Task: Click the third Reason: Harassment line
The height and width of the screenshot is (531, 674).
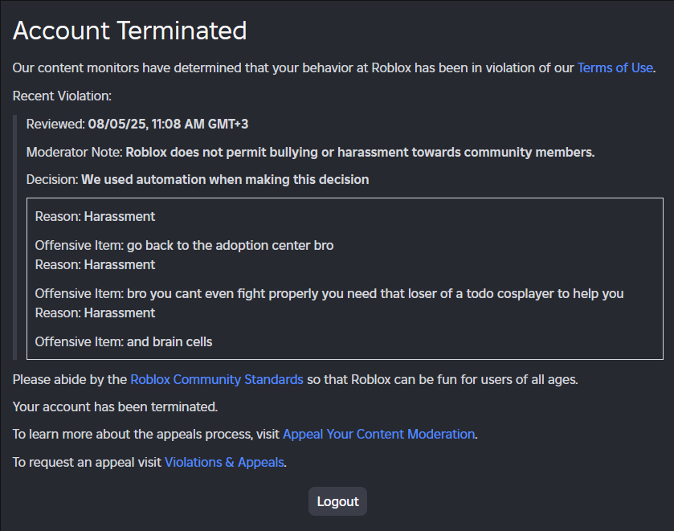Action: point(95,313)
